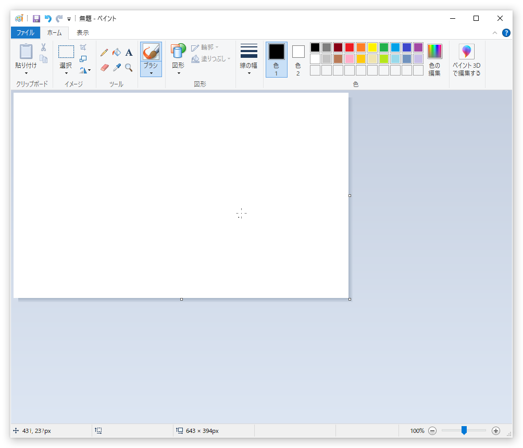Open the ファイル menu
Viewport: 523px width, 448px height.
pos(25,32)
